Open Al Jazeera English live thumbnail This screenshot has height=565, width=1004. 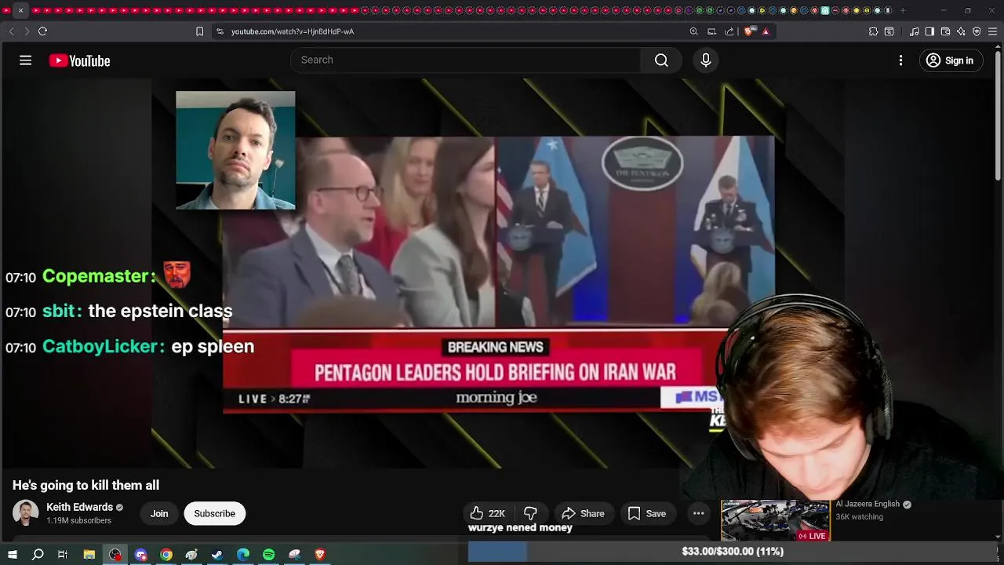(775, 520)
